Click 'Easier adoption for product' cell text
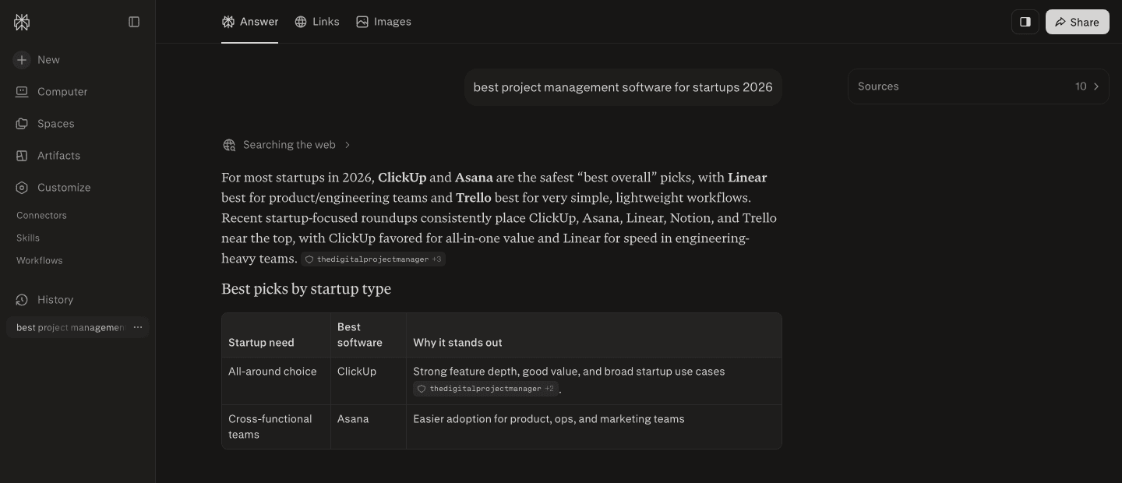Image resolution: width=1122 pixels, height=483 pixels. (x=549, y=419)
